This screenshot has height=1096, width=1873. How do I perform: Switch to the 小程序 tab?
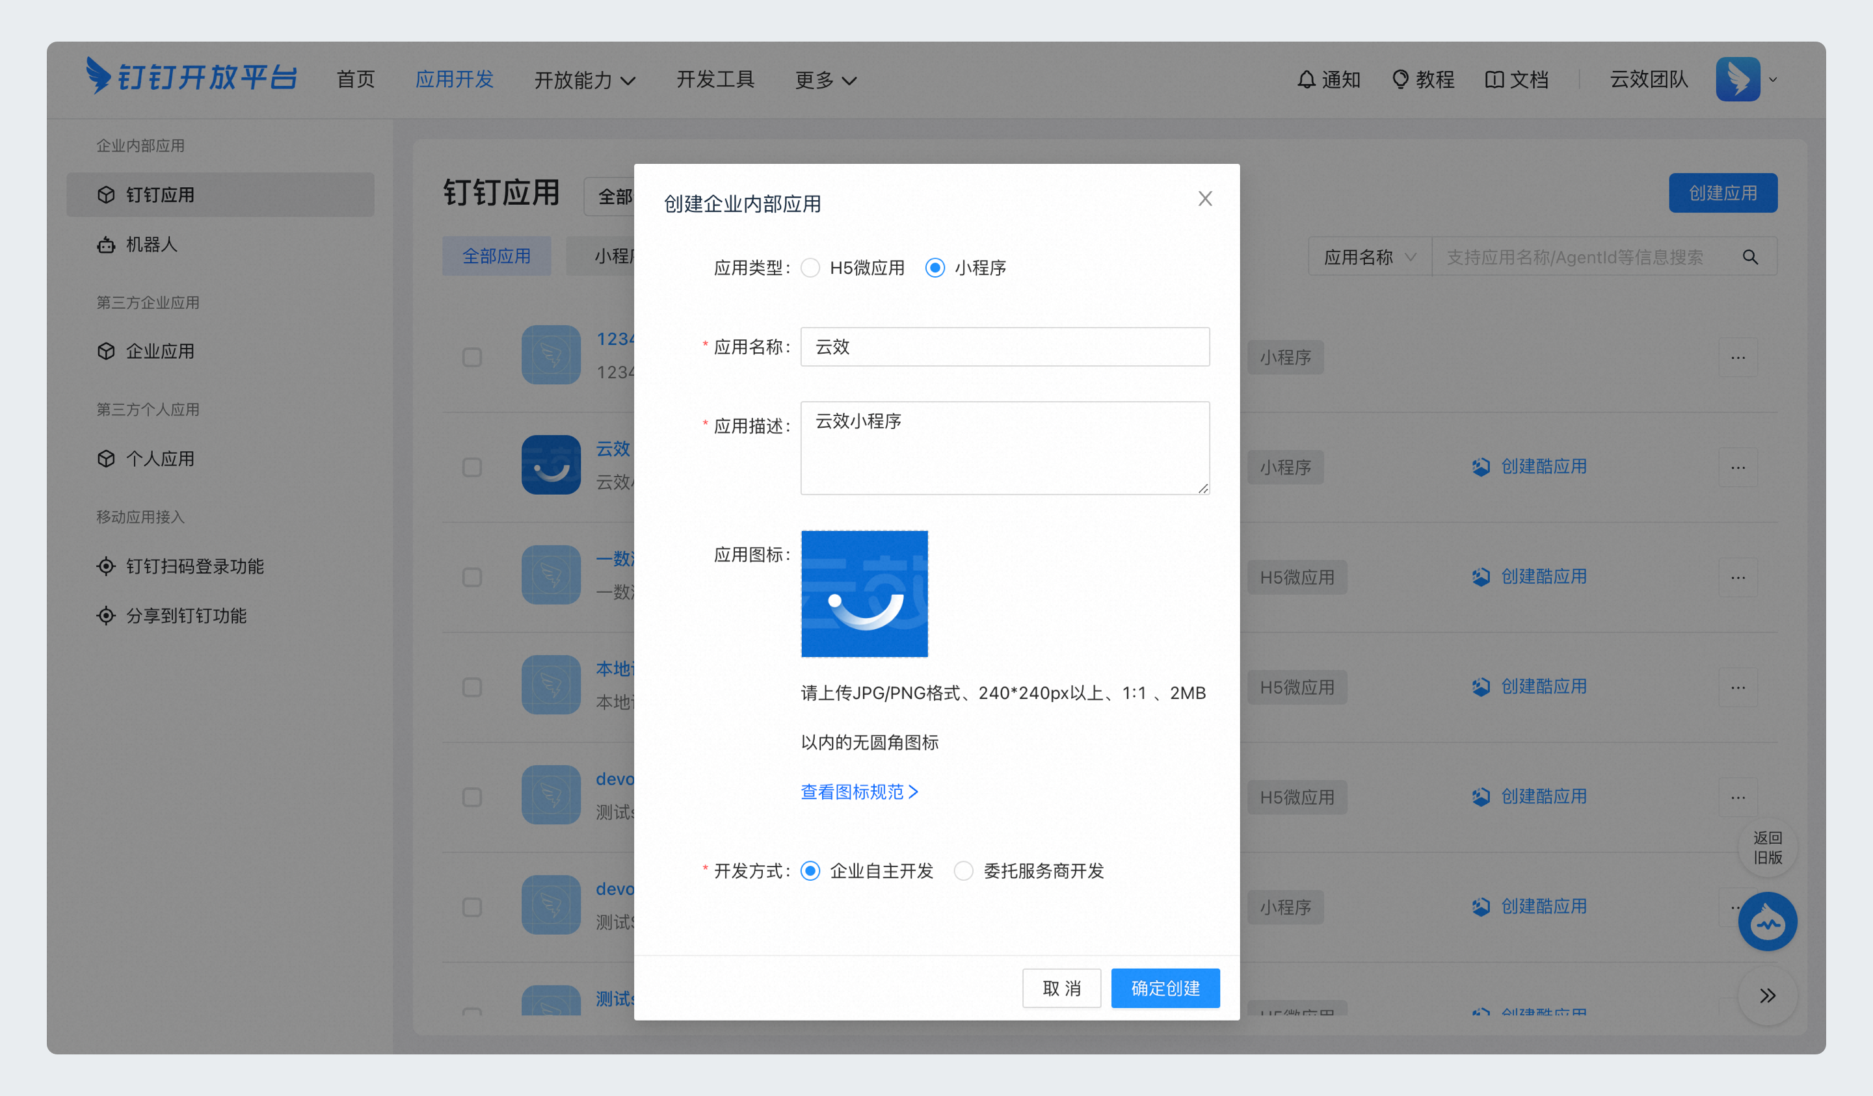click(x=600, y=256)
